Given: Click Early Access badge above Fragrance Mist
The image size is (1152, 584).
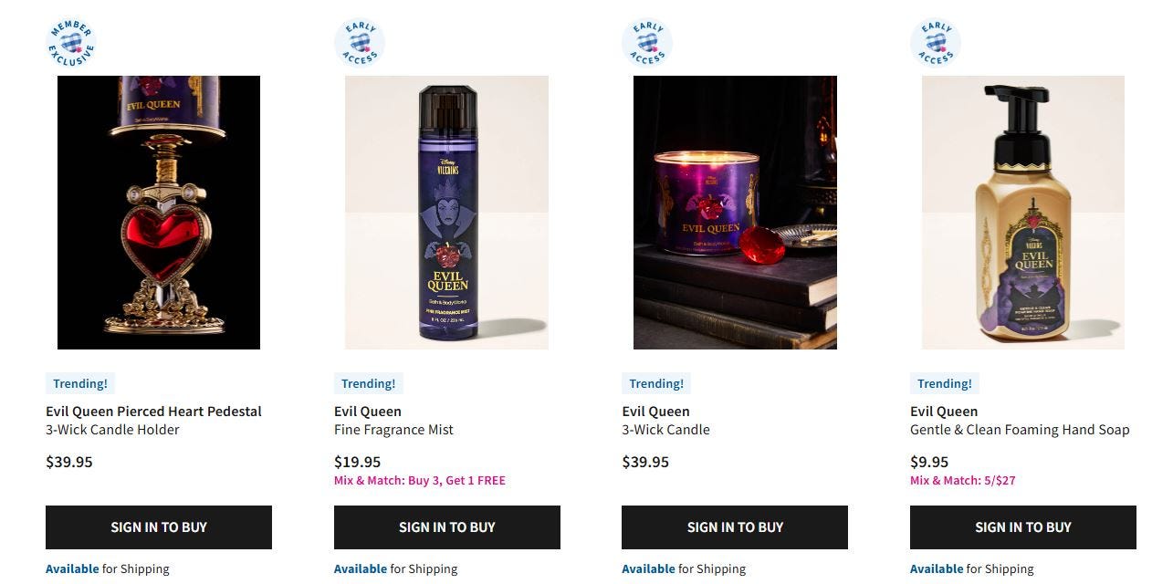Looking at the screenshot, I should click(360, 43).
